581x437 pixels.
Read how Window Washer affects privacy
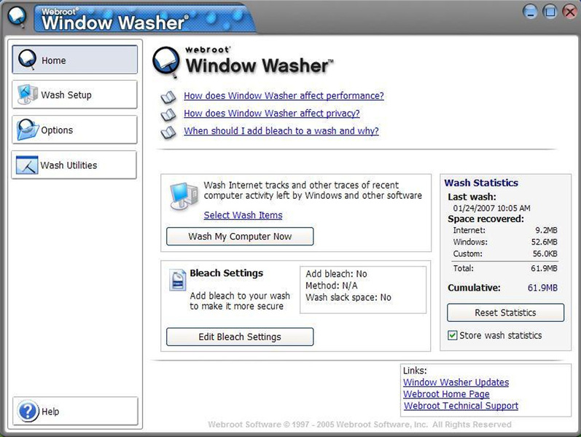(x=272, y=114)
